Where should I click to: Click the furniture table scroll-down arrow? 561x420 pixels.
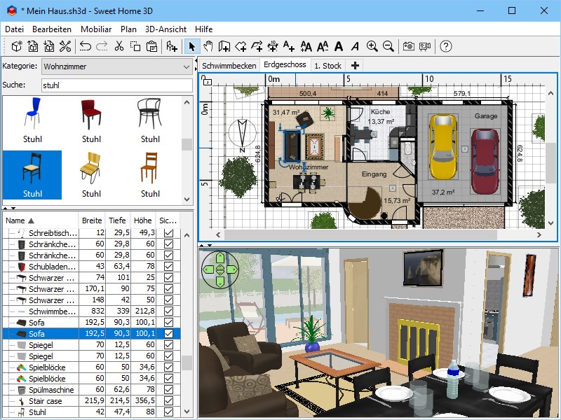187,412
